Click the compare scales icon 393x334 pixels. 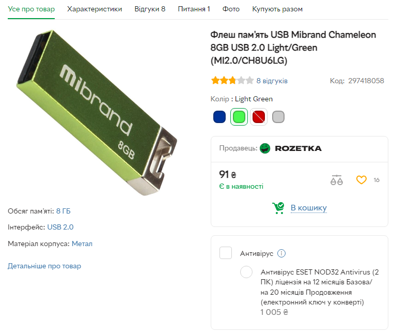click(x=337, y=180)
